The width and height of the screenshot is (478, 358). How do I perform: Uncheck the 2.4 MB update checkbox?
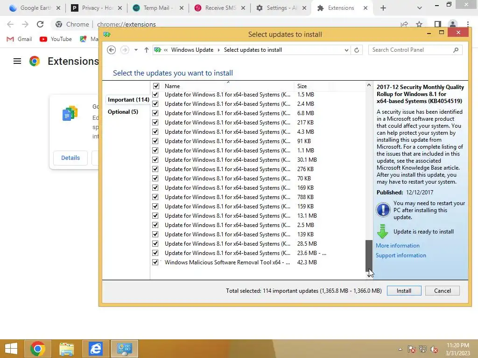click(x=155, y=104)
